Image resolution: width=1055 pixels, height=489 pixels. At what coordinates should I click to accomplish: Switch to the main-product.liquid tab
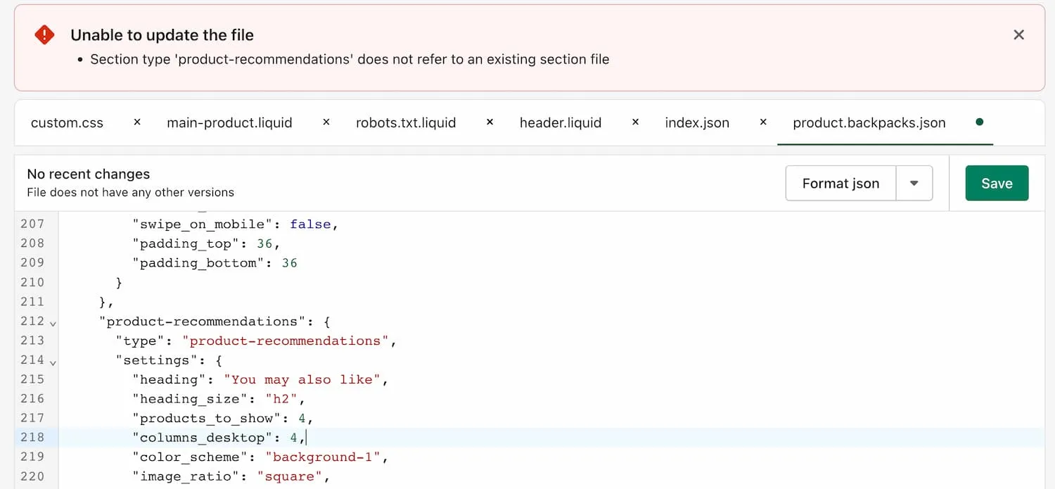coord(229,123)
